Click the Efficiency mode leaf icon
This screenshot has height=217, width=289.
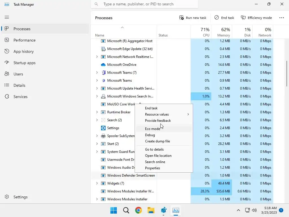point(243,18)
